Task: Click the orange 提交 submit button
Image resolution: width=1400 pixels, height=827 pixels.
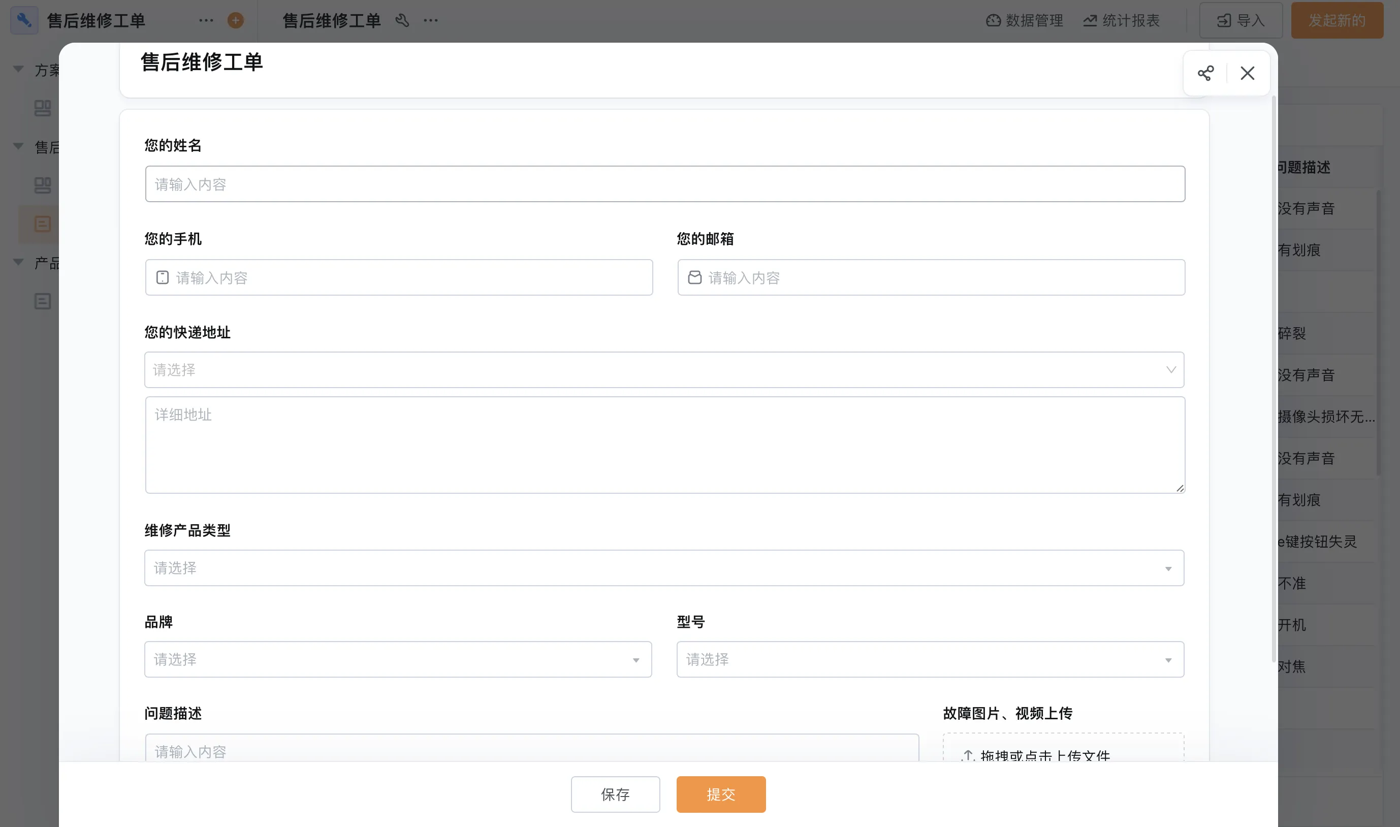Action: (x=721, y=794)
